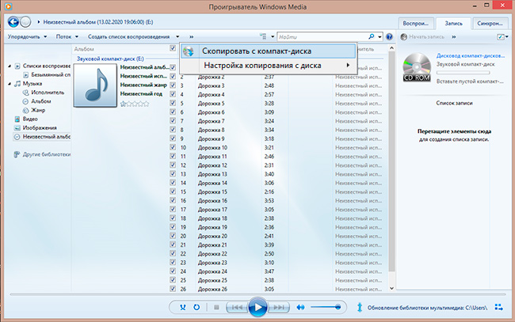The image size is (515, 322).
Task: Click the CD ROM drive icon
Action: [x=417, y=67]
